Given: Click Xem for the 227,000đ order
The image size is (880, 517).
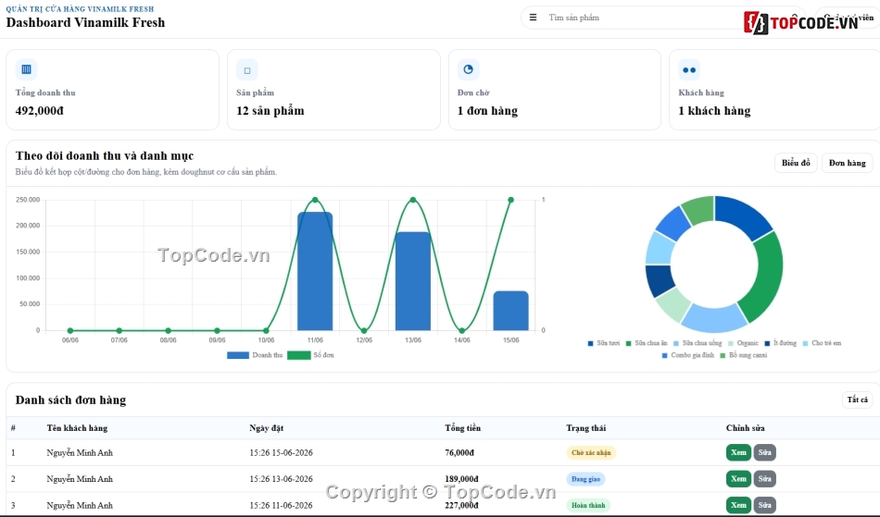Looking at the screenshot, I should click(738, 505).
